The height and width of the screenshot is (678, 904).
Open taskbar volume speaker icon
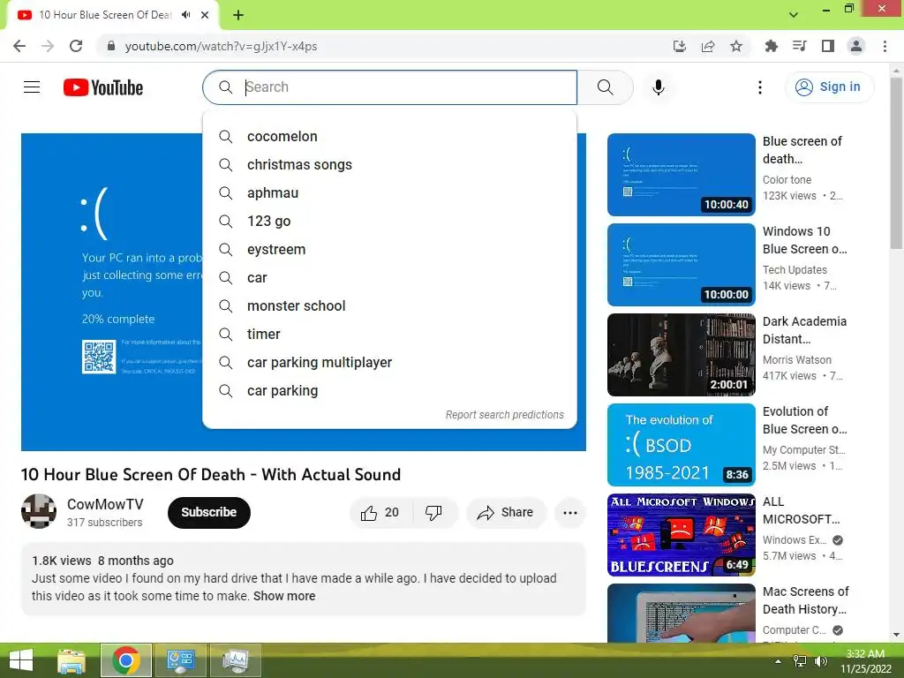(x=820, y=660)
